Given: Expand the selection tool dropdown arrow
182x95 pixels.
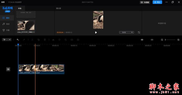Looking at the screenshot, I should 10,40.
